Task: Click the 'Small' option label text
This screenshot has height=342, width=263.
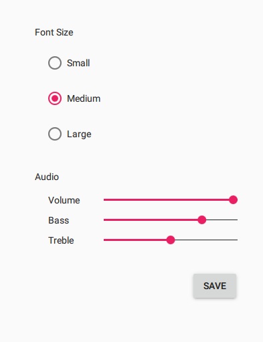Action: pos(78,63)
